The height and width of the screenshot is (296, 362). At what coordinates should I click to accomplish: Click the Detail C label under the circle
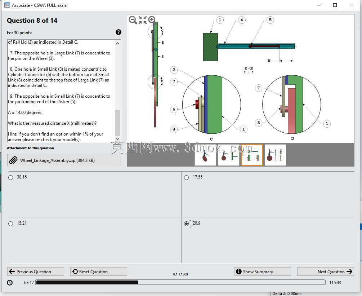click(x=211, y=139)
